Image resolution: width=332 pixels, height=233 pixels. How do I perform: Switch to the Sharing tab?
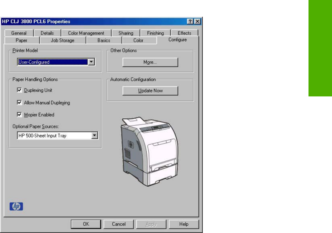tap(126, 33)
